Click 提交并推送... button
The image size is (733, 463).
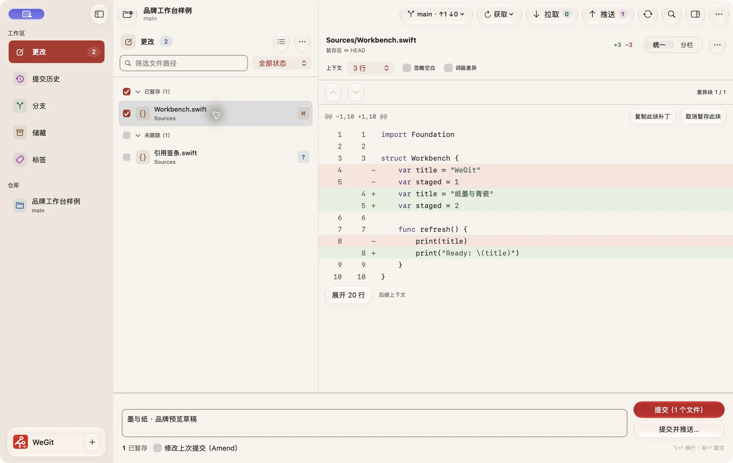pyautogui.click(x=679, y=429)
